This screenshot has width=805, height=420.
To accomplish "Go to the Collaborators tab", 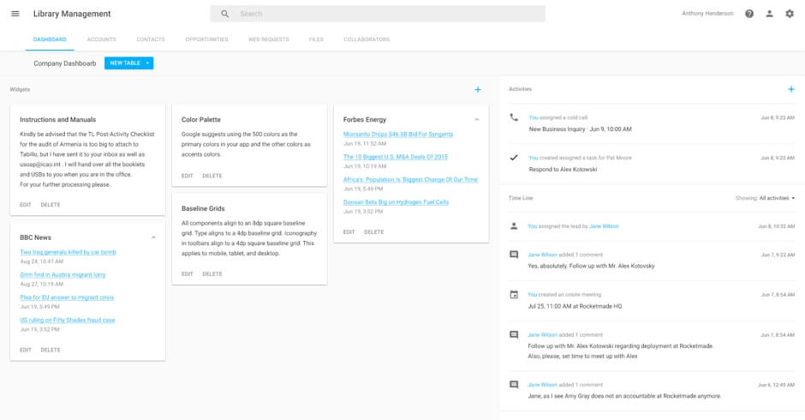I will pos(366,39).
